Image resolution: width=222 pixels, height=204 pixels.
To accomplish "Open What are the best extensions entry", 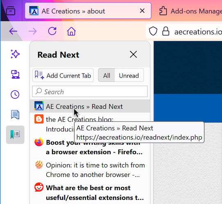I will [x=90, y=193].
